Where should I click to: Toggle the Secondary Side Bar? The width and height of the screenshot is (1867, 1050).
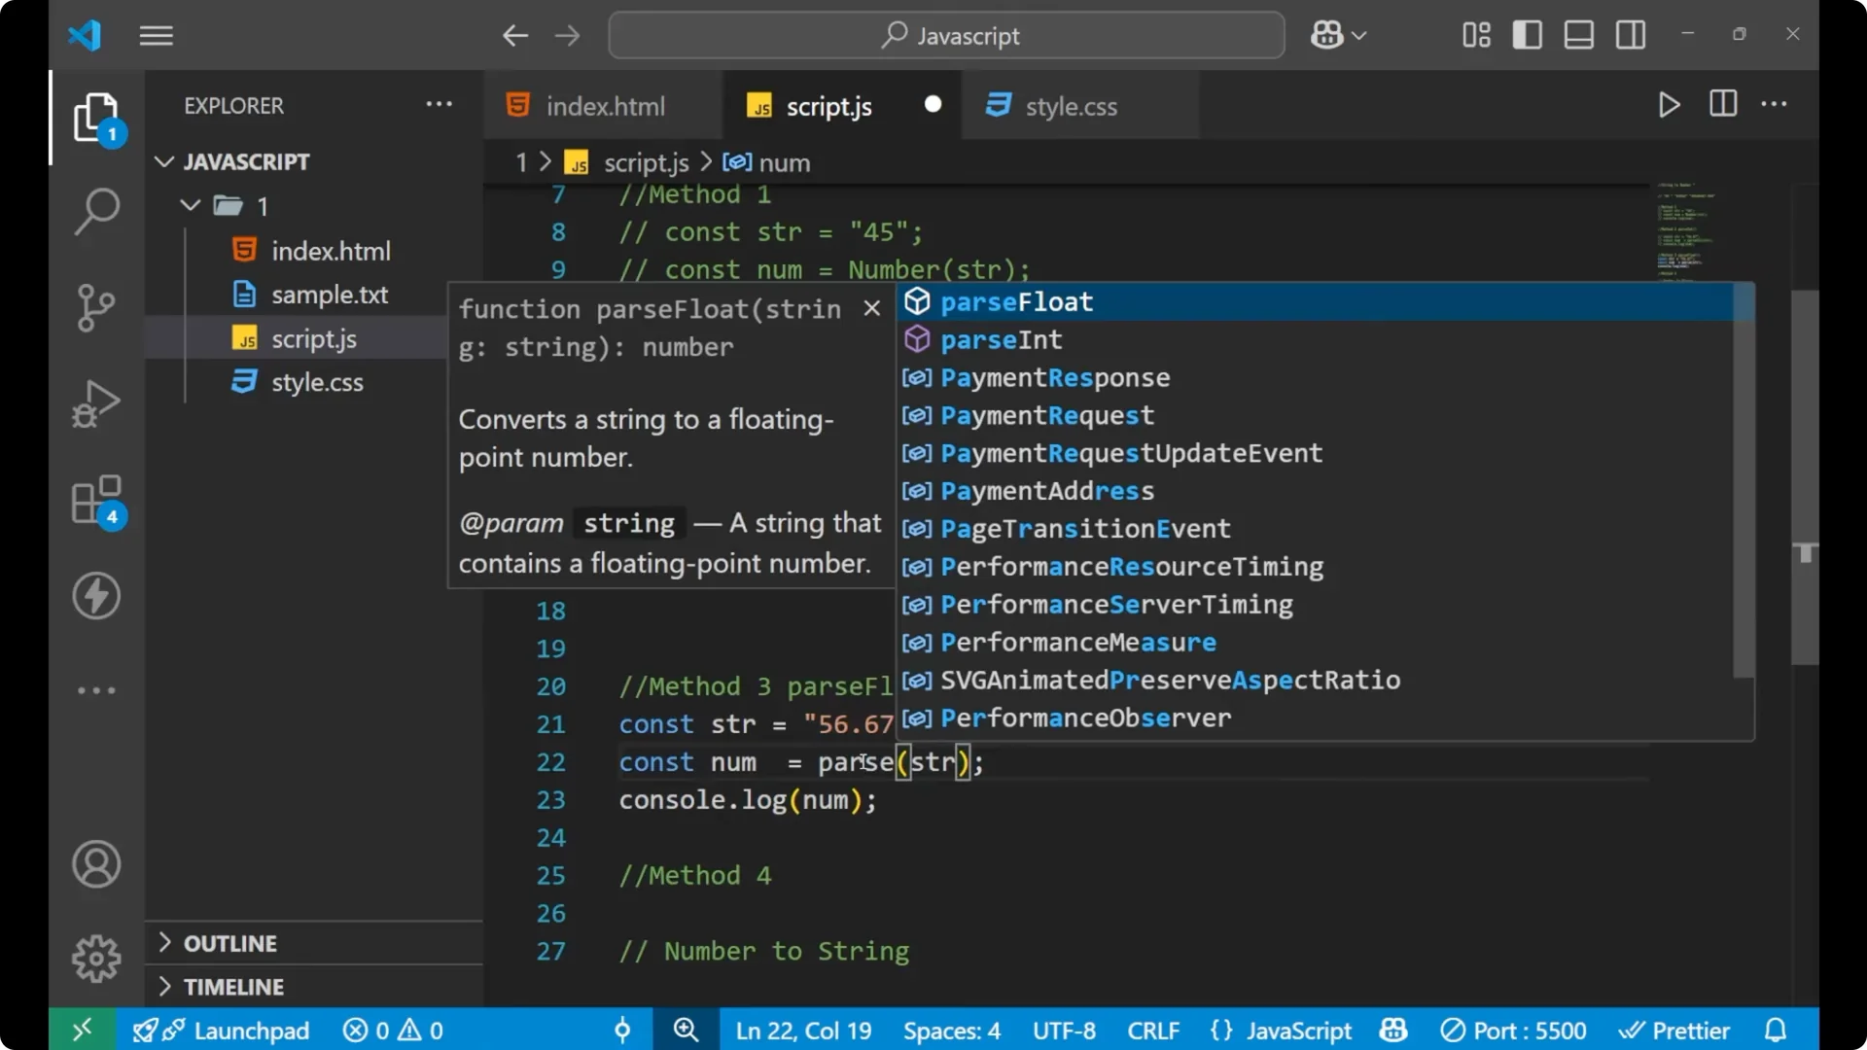pyautogui.click(x=1630, y=35)
